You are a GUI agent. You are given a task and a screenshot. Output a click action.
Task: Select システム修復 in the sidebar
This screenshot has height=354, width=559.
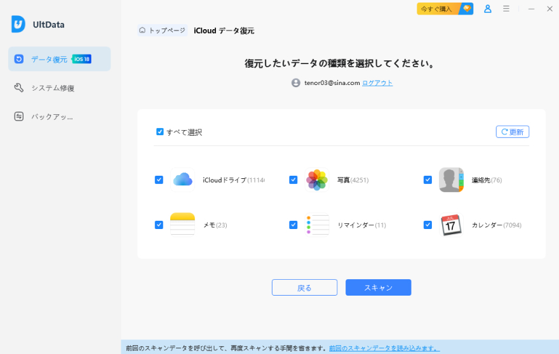(60, 88)
